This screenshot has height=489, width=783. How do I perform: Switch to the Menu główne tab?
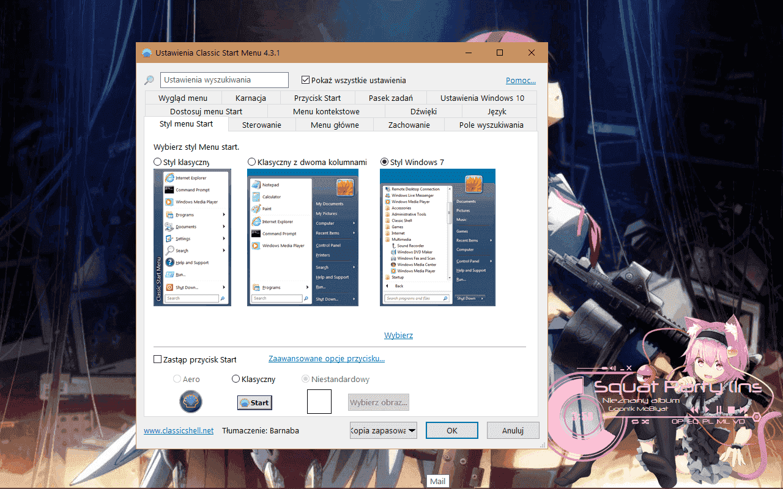tap(335, 125)
